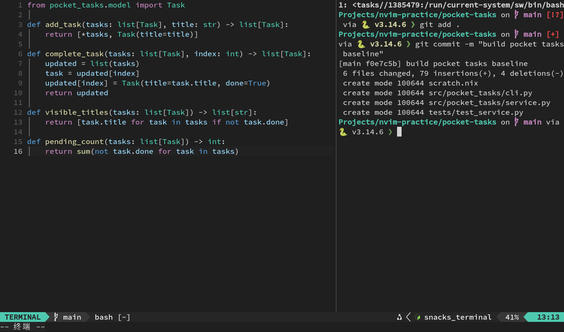Click the prompt arrow before 'git add .'
The width and height of the screenshot is (564, 332).
tap(413, 25)
